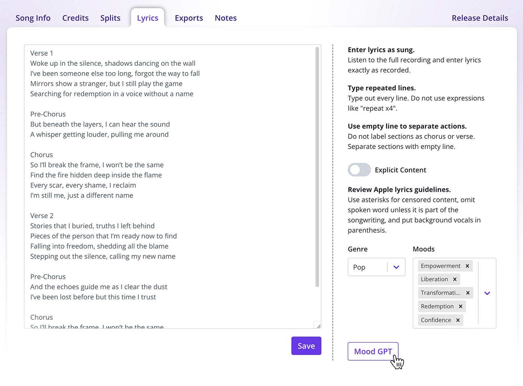This screenshot has width=523, height=386.
Task: Click the line 'I'm still me, just a different name'
Action: (x=81, y=195)
